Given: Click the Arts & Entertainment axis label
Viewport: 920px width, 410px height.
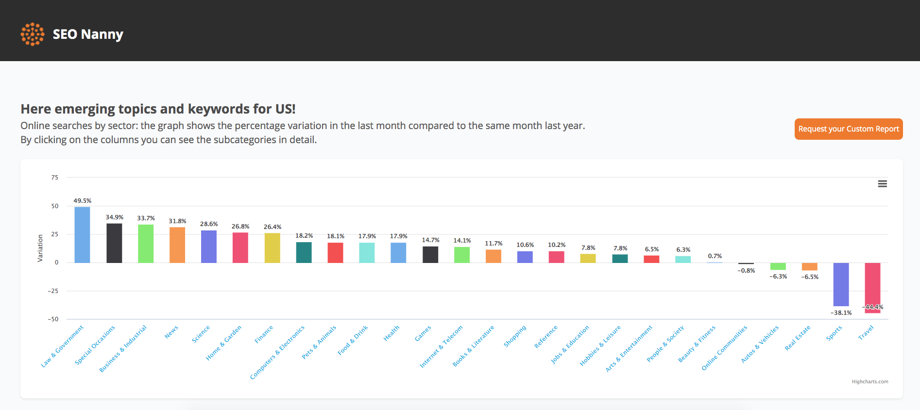Looking at the screenshot, I should (x=629, y=348).
